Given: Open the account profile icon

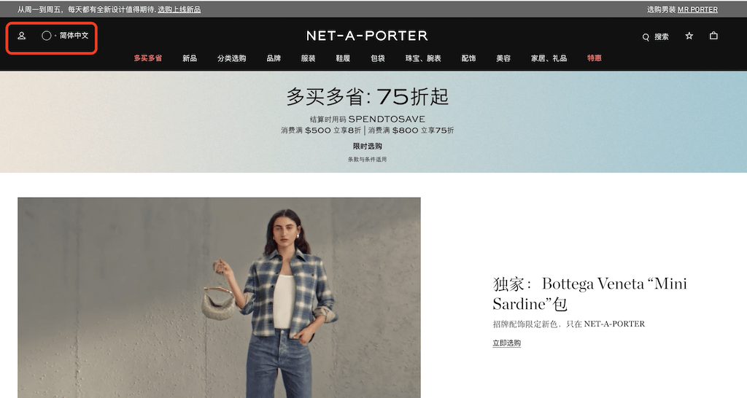Looking at the screenshot, I should (21, 36).
